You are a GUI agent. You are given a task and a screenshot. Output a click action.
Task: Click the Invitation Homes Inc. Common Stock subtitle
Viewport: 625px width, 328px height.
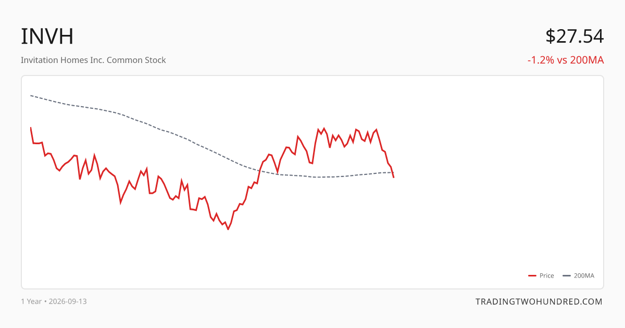coord(93,60)
